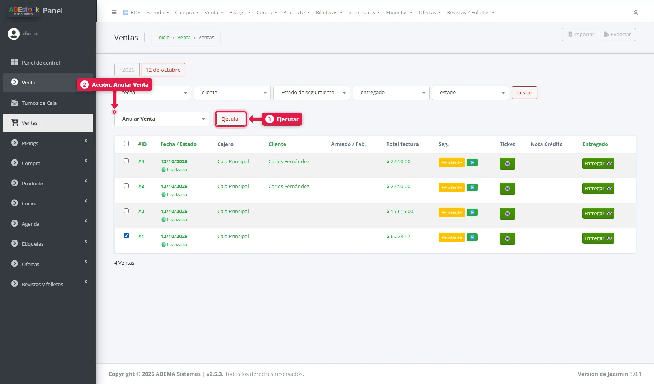Open the Revistas Y Folletos top menu
This screenshot has height=384, width=654.
[470, 12]
